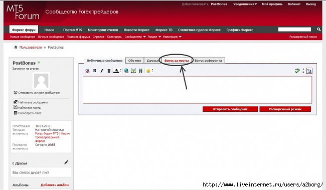Viewport: 326px width, 190px height.
Task: Toggle underline formatting in message editor
Action: tap(109, 71)
